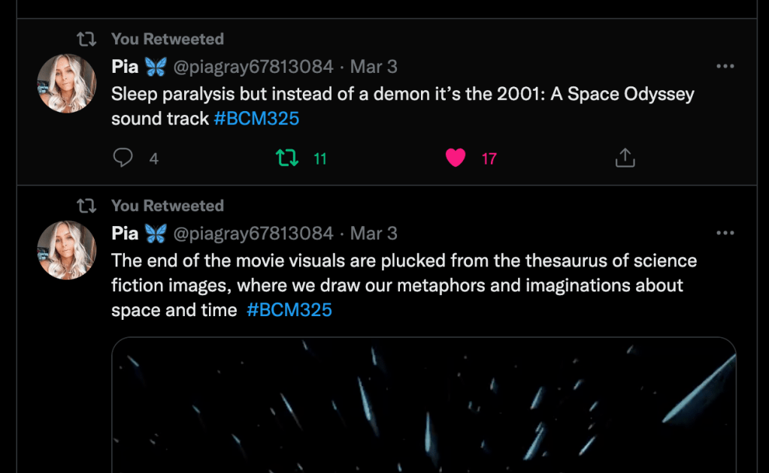Undo retweet on the Sleep paralysis tweet

coord(286,158)
